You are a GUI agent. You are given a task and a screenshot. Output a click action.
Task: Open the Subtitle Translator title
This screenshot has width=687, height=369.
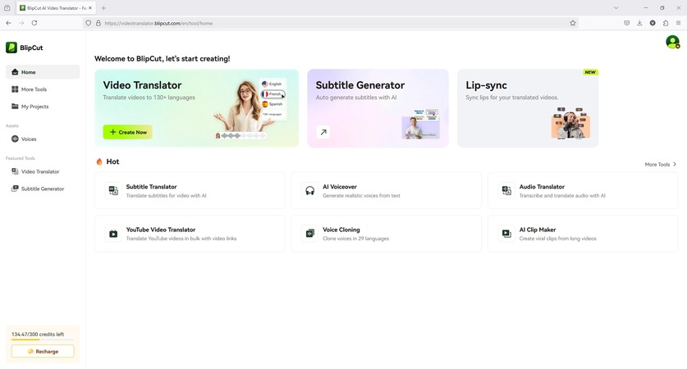click(x=151, y=186)
